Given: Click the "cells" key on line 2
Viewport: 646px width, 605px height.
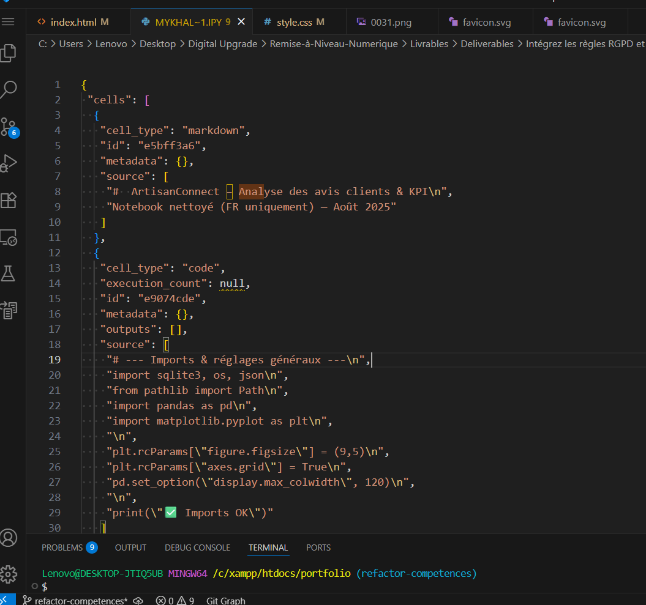Looking at the screenshot, I should (109, 100).
